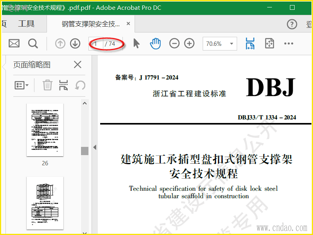313x235 pixels.
Task: Minimize the Acrobat window
Action: pos(270,7)
